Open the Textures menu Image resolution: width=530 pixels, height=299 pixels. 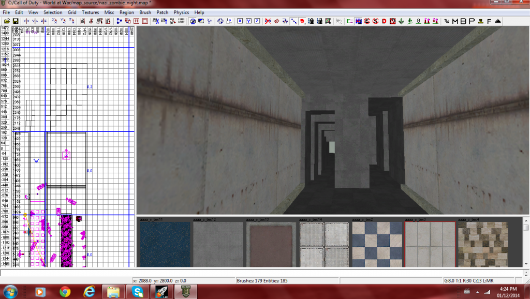tap(90, 12)
